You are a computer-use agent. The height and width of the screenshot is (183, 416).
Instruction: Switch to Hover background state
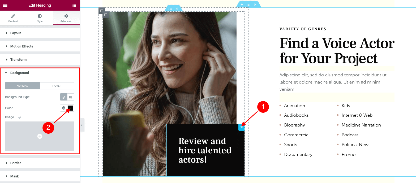pos(57,86)
